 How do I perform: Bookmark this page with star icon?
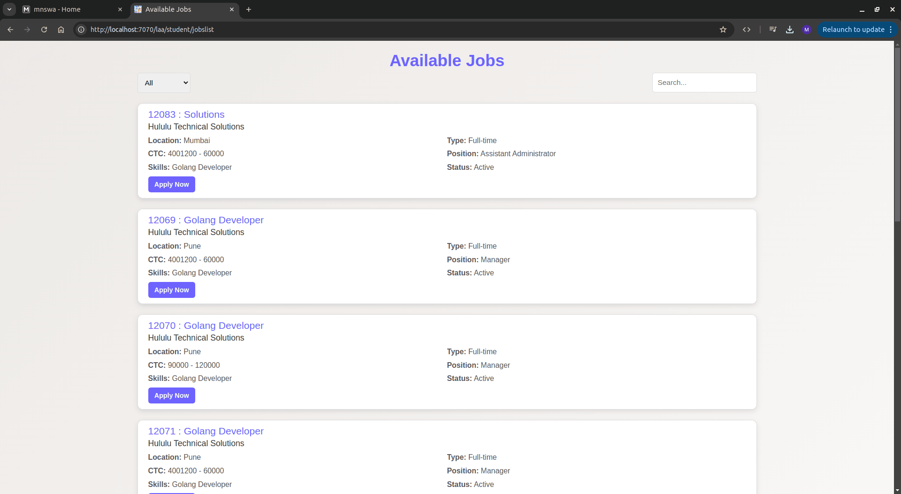(723, 30)
